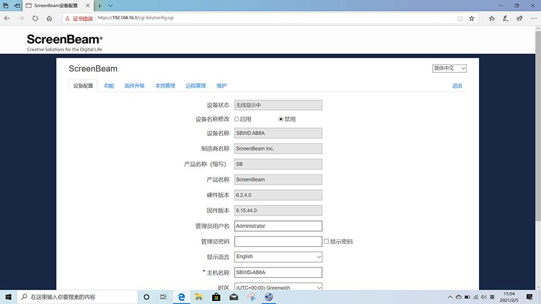This screenshot has width=541, height=304.
Task: Open the notification action center
Action: point(529,297)
